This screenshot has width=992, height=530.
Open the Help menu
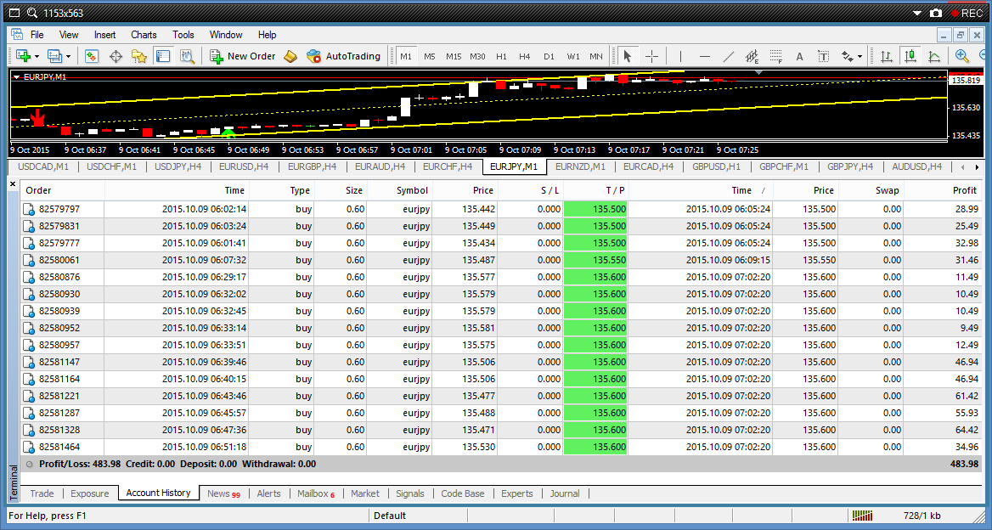coord(267,35)
